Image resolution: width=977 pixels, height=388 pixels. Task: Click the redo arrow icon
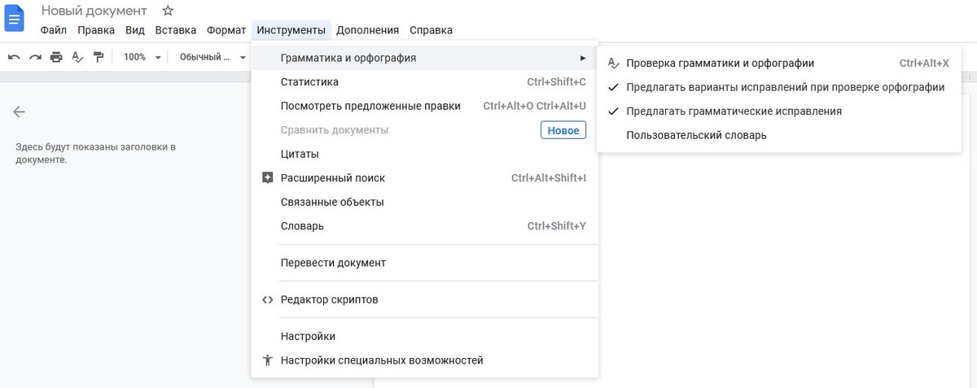tap(35, 57)
